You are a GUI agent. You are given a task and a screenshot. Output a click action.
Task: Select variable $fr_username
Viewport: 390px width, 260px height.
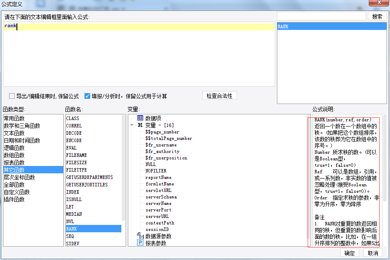click(x=161, y=145)
